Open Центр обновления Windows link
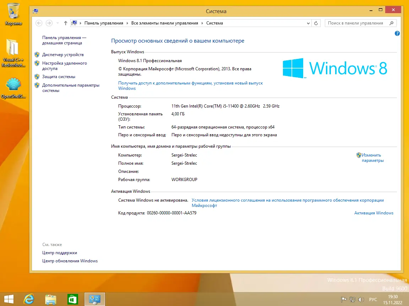409x306 pixels. [x=70, y=261]
